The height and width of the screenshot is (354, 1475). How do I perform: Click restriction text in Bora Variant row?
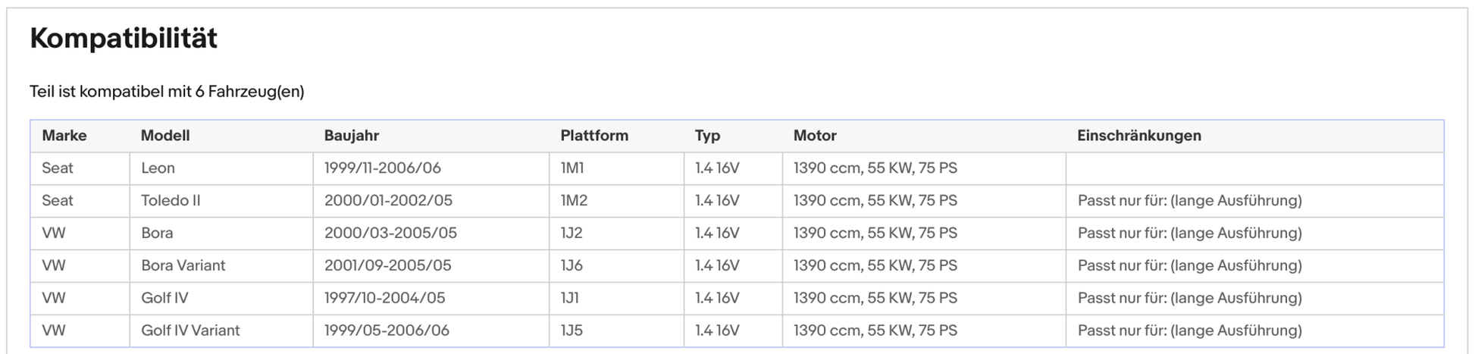point(1190,266)
